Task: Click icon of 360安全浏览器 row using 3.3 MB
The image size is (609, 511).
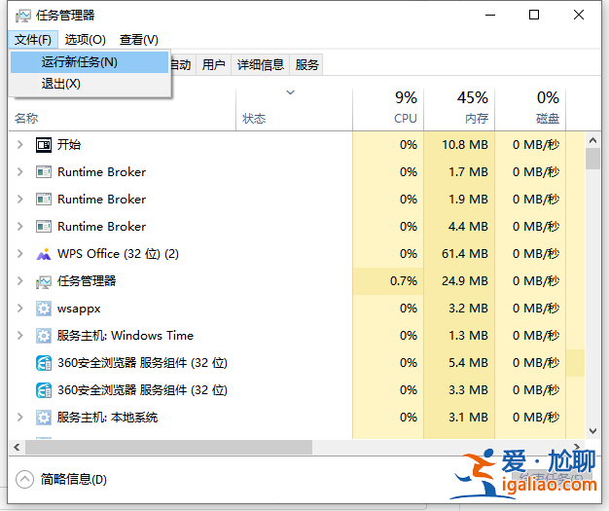Action: [x=44, y=390]
